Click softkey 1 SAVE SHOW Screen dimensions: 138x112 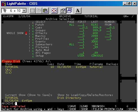(x=72, y=108)
